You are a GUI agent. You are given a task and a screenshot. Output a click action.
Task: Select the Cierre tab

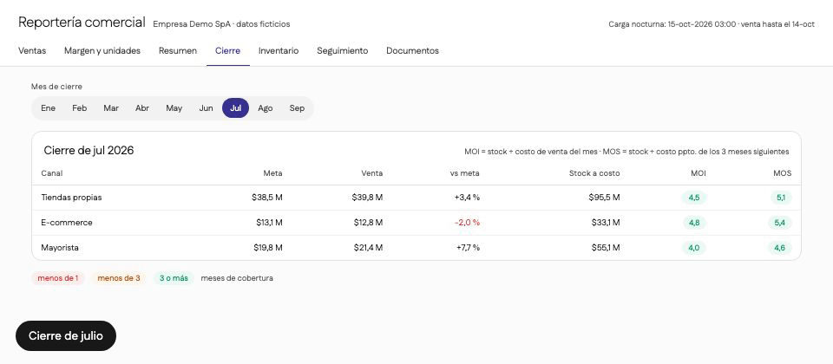pyautogui.click(x=227, y=51)
